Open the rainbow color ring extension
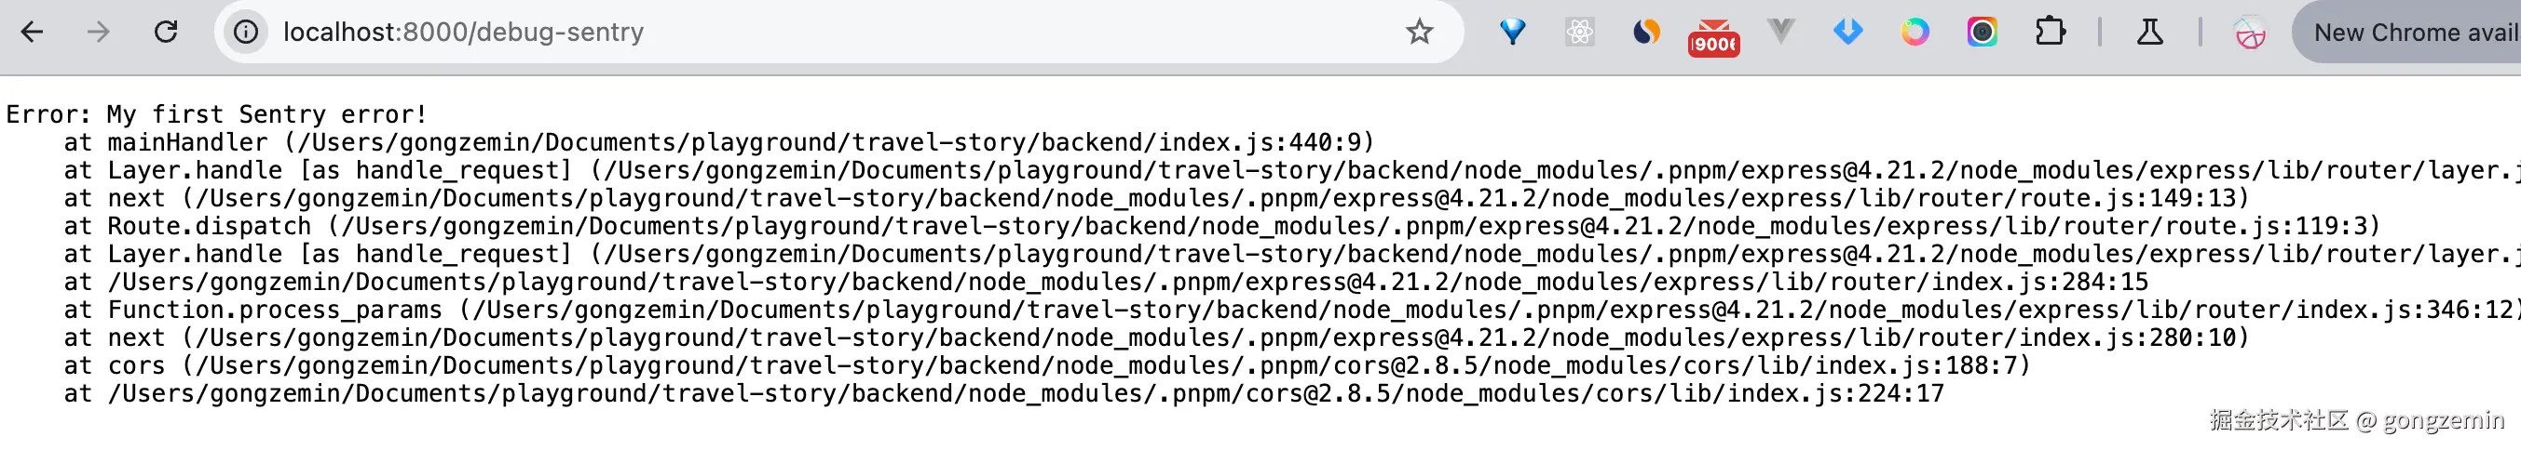This screenshot has height=450, width=2521. (1915, 33)
